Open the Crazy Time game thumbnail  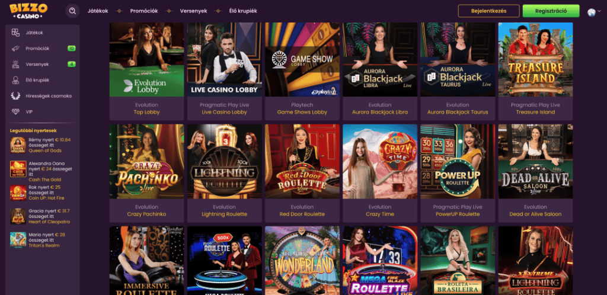[x=380, y=161]
